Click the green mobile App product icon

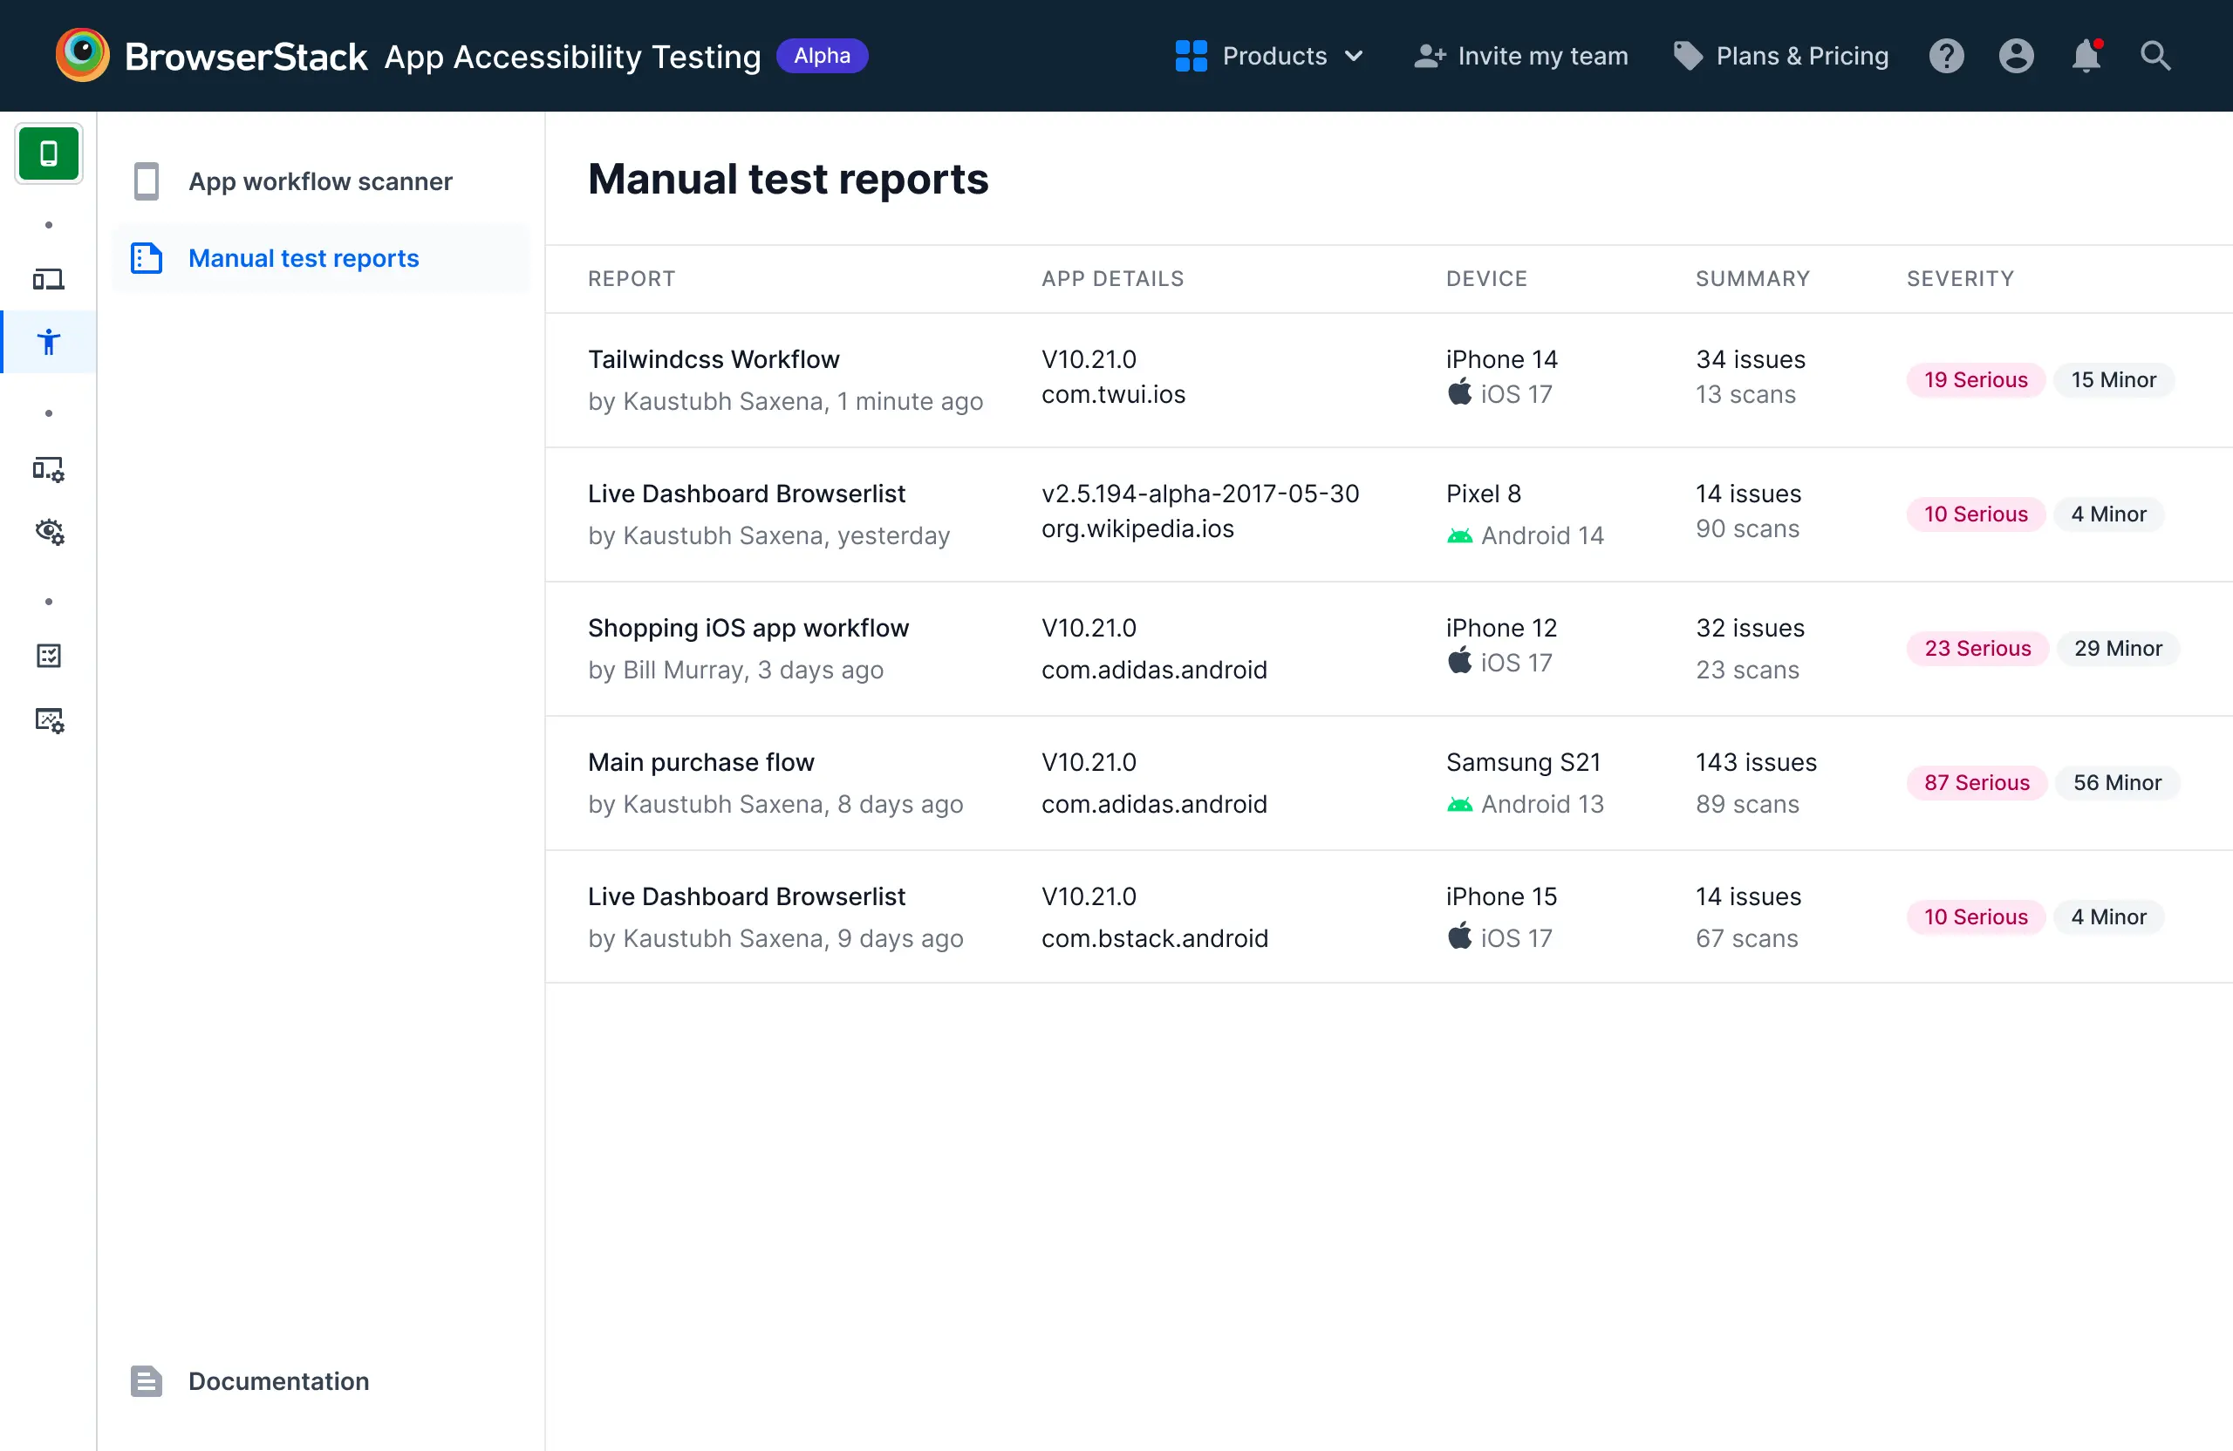pos(49,153)
